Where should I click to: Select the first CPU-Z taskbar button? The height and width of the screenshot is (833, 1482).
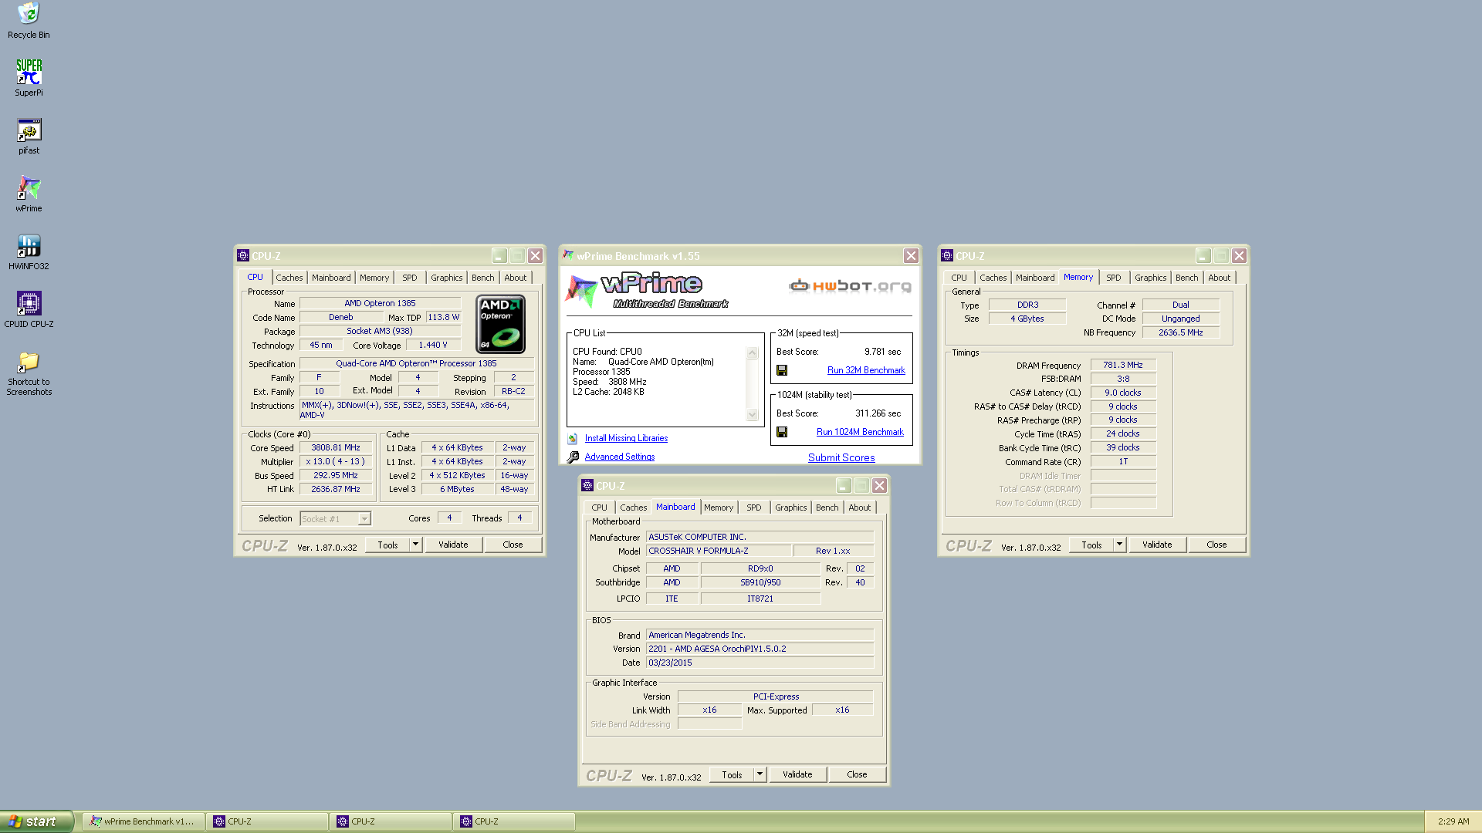click(267, 821)
